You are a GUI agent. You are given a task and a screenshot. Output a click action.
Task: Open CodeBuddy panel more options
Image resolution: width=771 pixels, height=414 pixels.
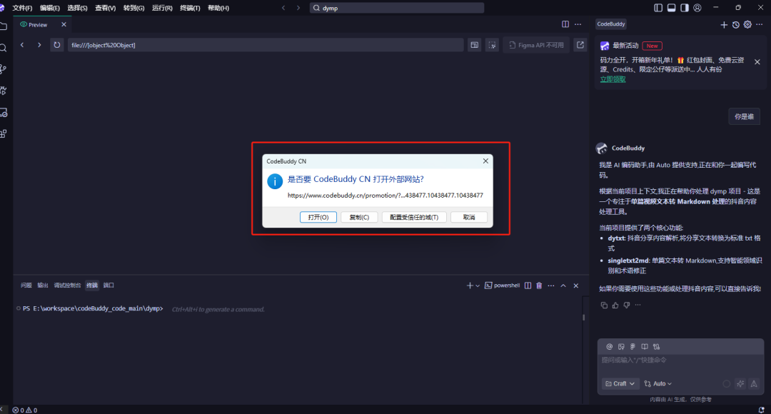[x=759, y=24]
